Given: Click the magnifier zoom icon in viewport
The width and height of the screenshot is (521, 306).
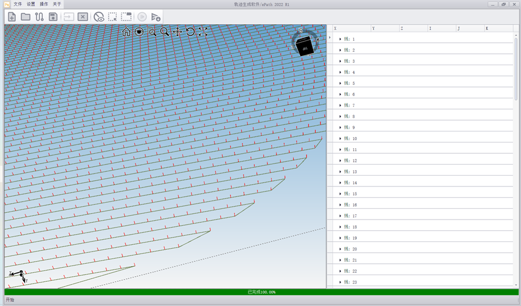Looking at the screenshot, I should 165,32.
